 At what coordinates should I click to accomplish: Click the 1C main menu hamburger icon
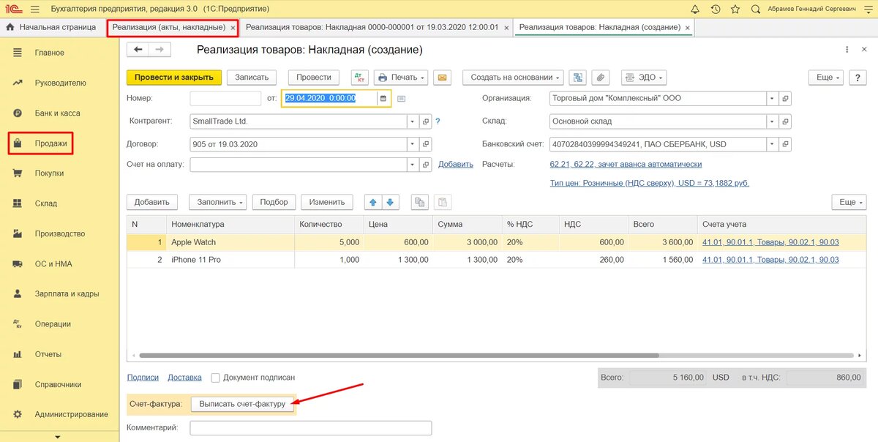[x=37, y=9]
